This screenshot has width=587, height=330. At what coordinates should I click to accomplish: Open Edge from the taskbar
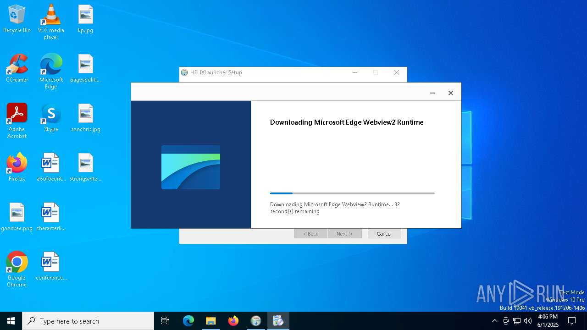pyautogui.click(x=188, y=321)
